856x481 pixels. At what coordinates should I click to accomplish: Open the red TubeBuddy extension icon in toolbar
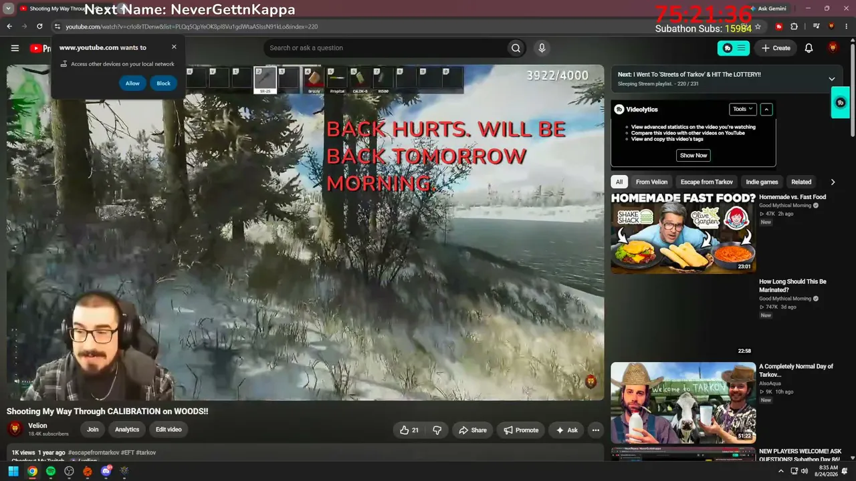779,27
